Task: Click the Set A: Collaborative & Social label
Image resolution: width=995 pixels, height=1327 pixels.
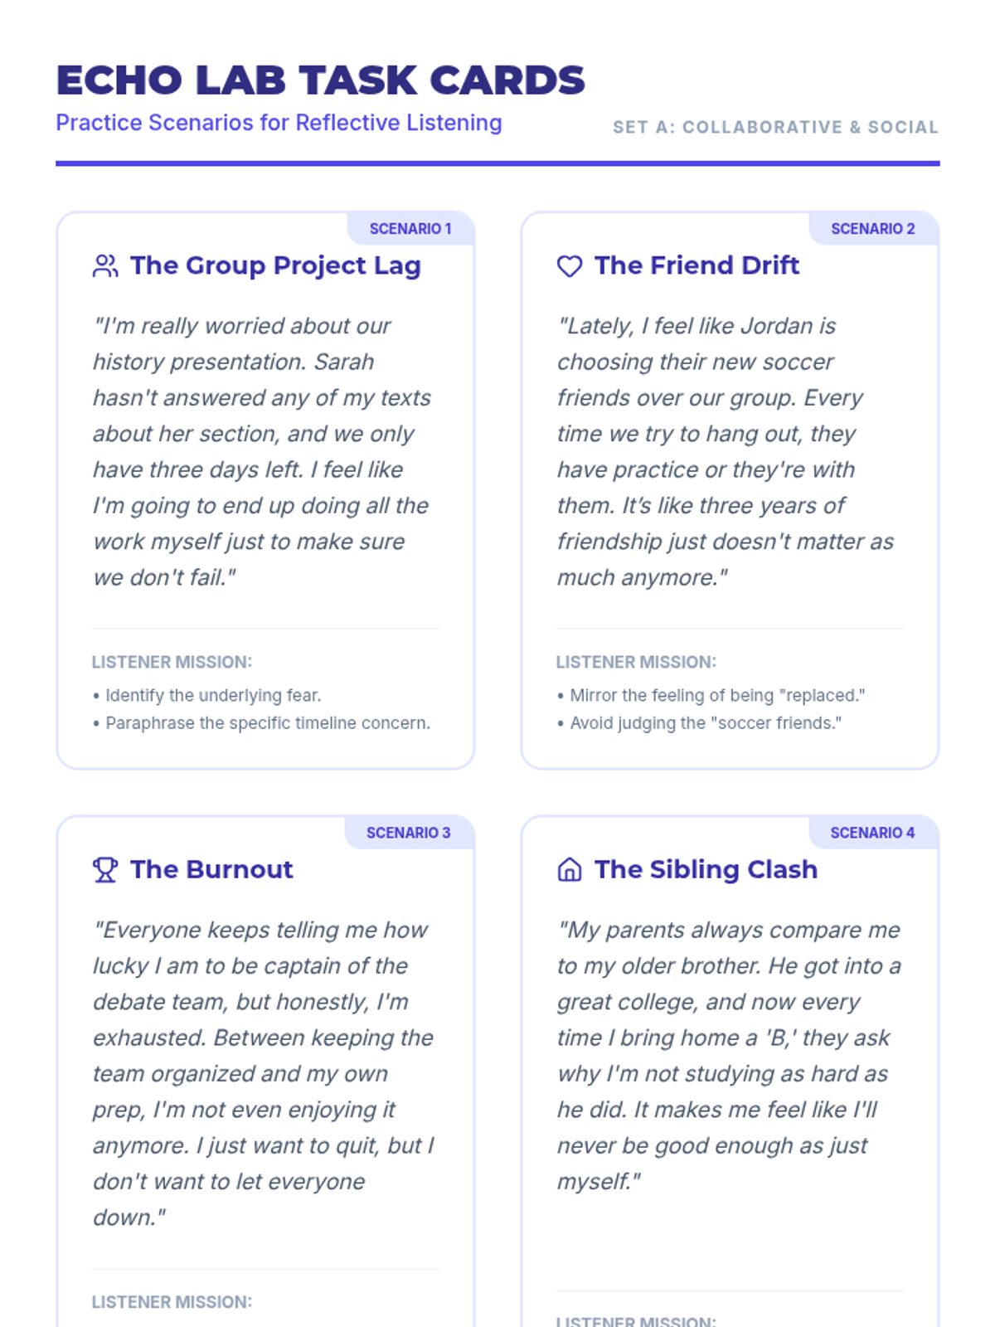Action: click(775, 127)
